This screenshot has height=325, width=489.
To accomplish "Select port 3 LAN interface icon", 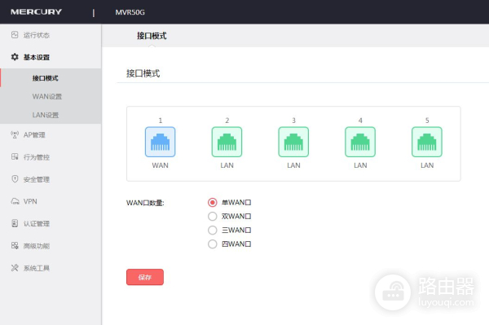I will coord(293,142).
